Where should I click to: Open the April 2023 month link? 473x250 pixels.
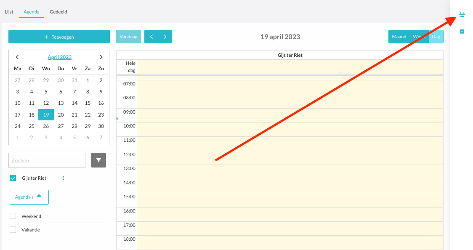pyautogui.click(x=59, y=57)
